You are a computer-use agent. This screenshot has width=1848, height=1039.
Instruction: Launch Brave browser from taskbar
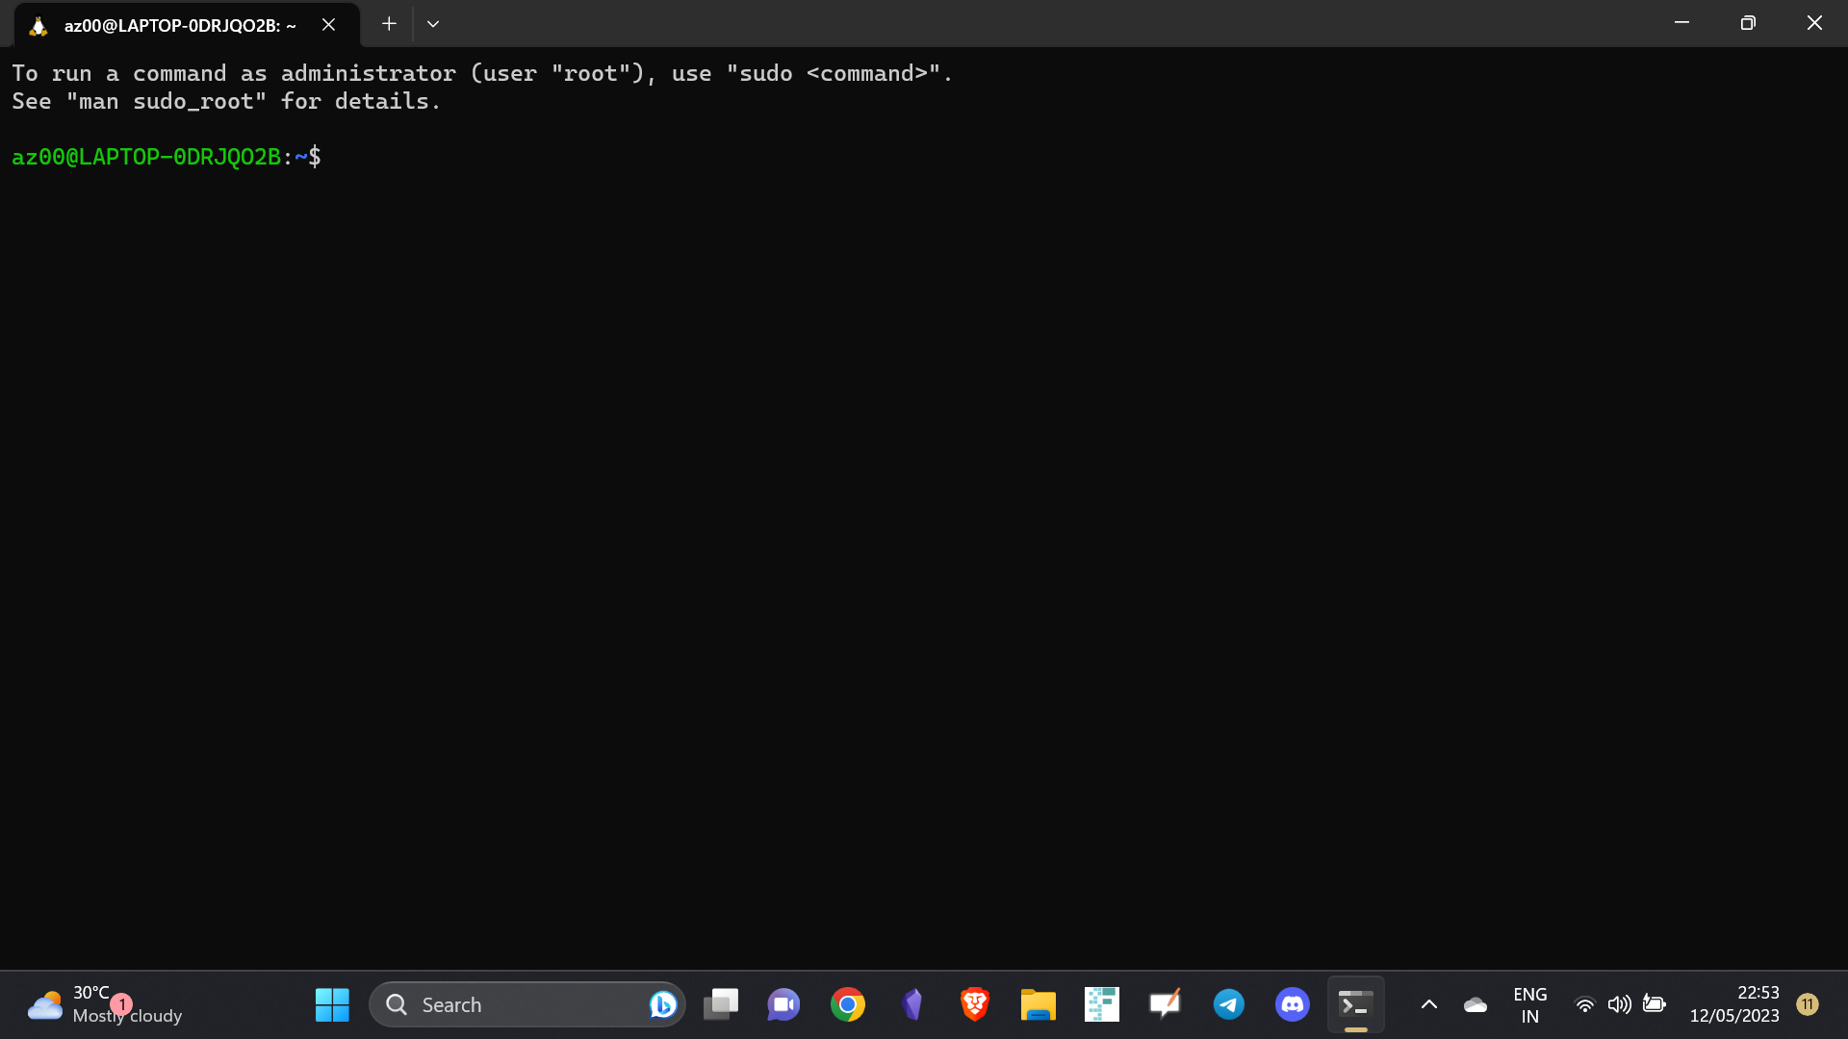(x=975, y=1004)
